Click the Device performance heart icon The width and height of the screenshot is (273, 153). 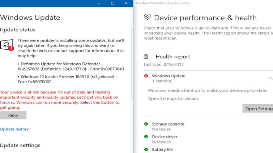pyautogui.click(x=147, y=17)
